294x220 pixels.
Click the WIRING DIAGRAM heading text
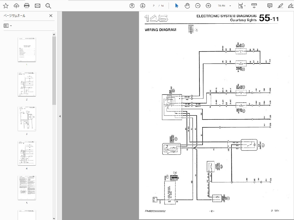coord(160,30)
